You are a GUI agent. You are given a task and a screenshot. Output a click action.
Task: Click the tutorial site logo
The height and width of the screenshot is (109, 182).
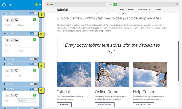pyautogui.click(x=62, y=10)
